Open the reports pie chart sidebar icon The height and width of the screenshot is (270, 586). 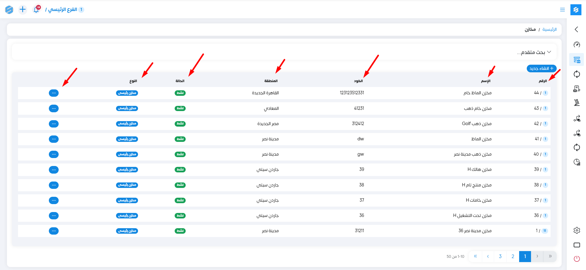coord(577,162)
